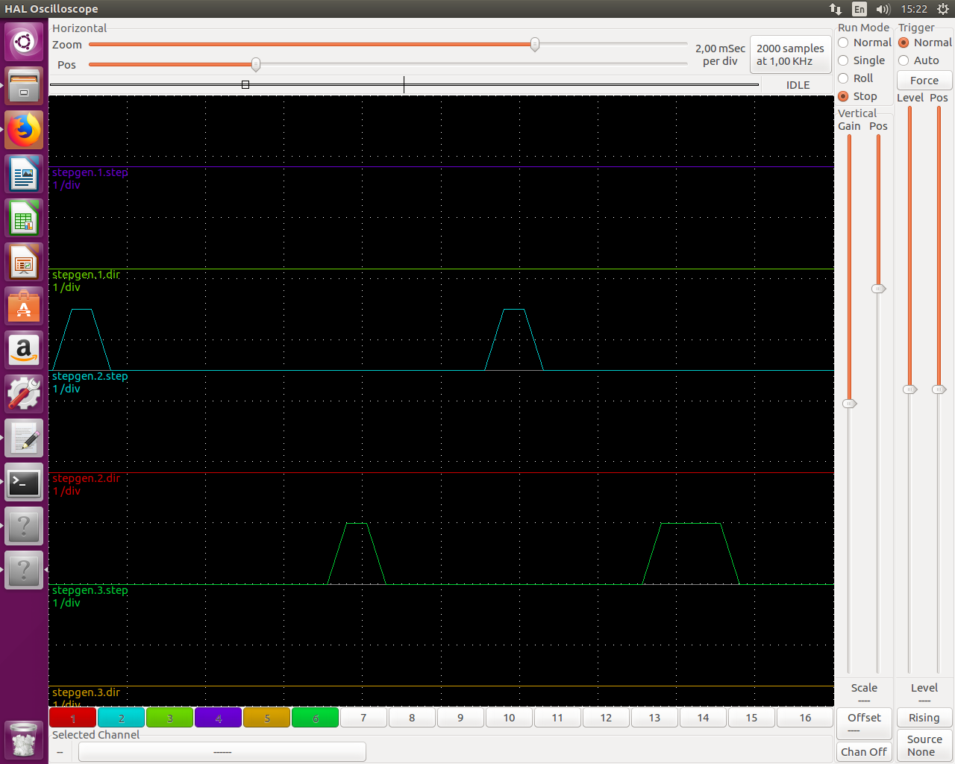Set Trigger mode to Normal
Screen dimensions: 955x764
pos(925,43)
